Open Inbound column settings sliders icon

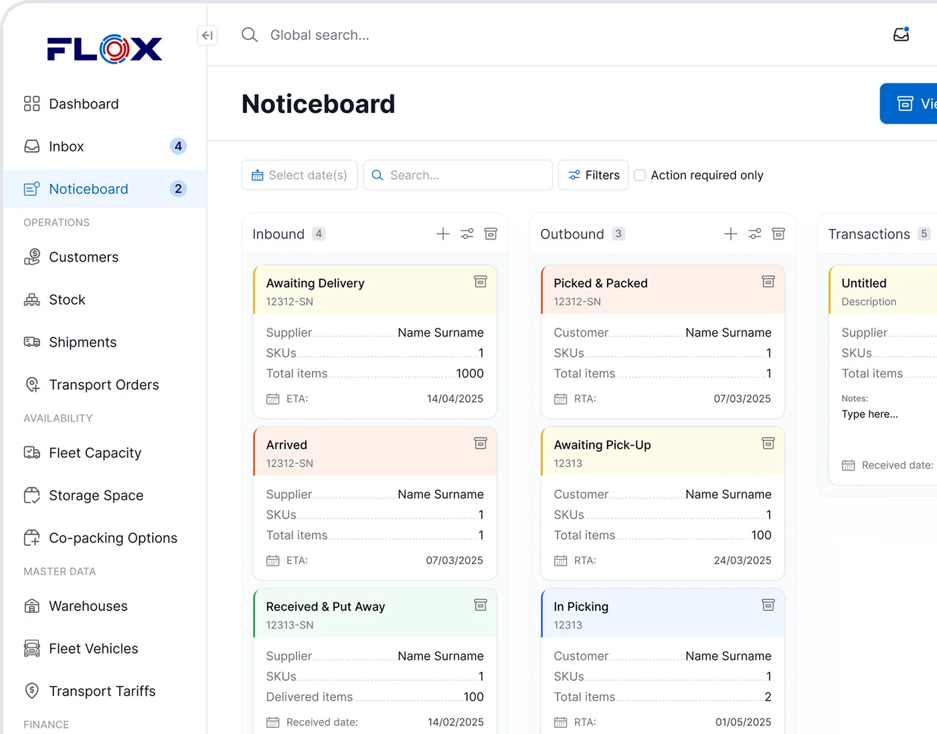tap(467, 234)
